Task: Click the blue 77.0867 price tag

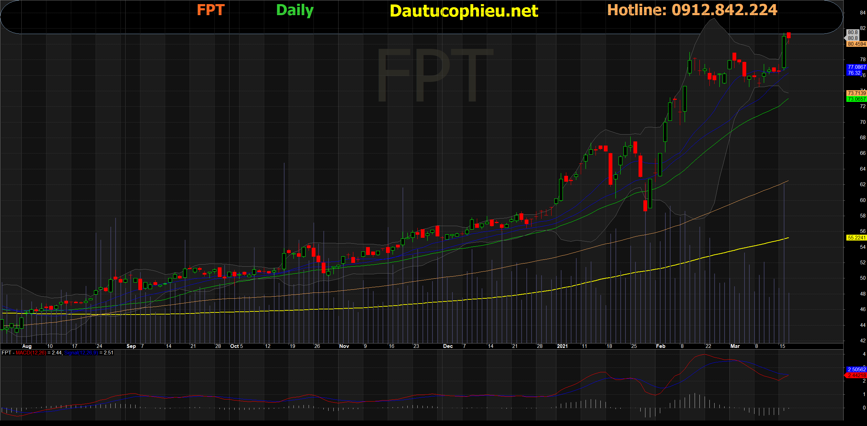Action: click(856, 67)
